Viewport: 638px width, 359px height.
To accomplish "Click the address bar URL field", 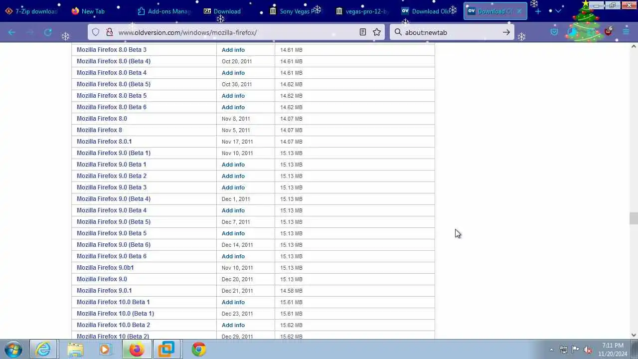I will click(237, 32).
